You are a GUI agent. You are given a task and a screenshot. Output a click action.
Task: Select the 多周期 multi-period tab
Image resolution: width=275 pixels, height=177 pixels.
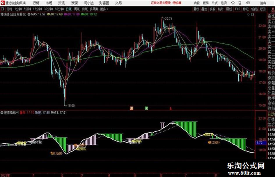click(x=94, y=9)
